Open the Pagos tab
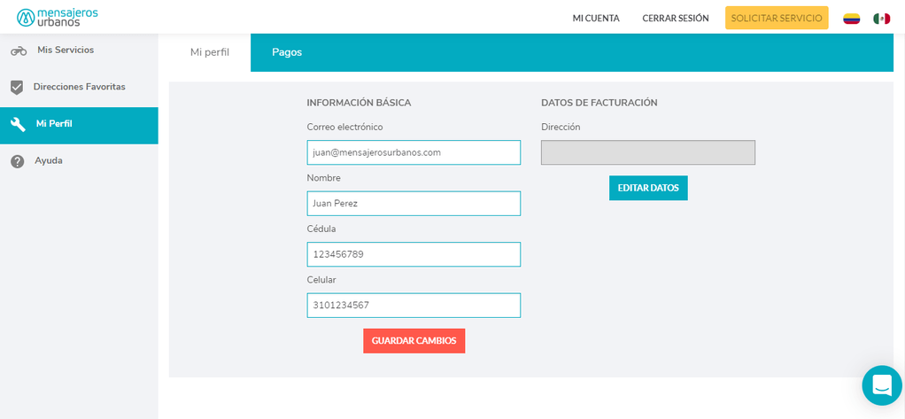905x419 pixels. (287, 52)
